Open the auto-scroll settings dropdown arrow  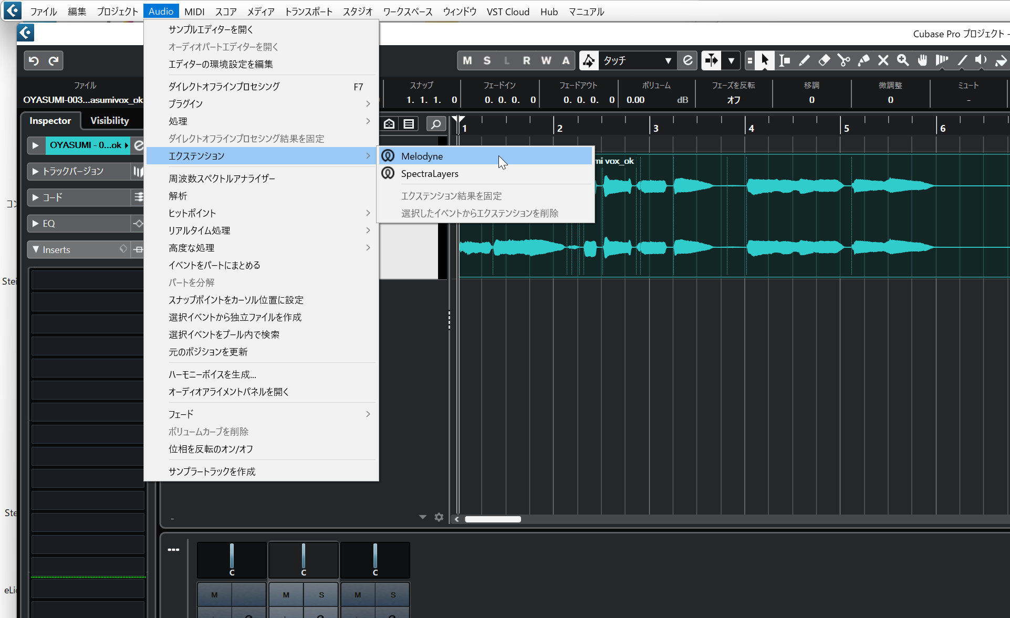click(731, 60)
